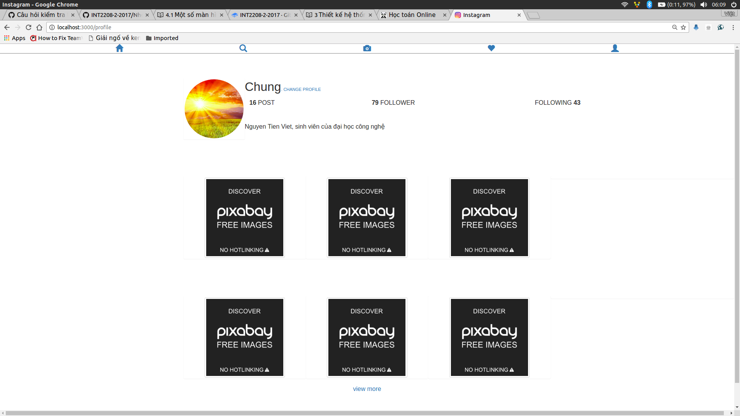Open the volume indicator in top panel
The image size is (740, 416).
[704, 5]
